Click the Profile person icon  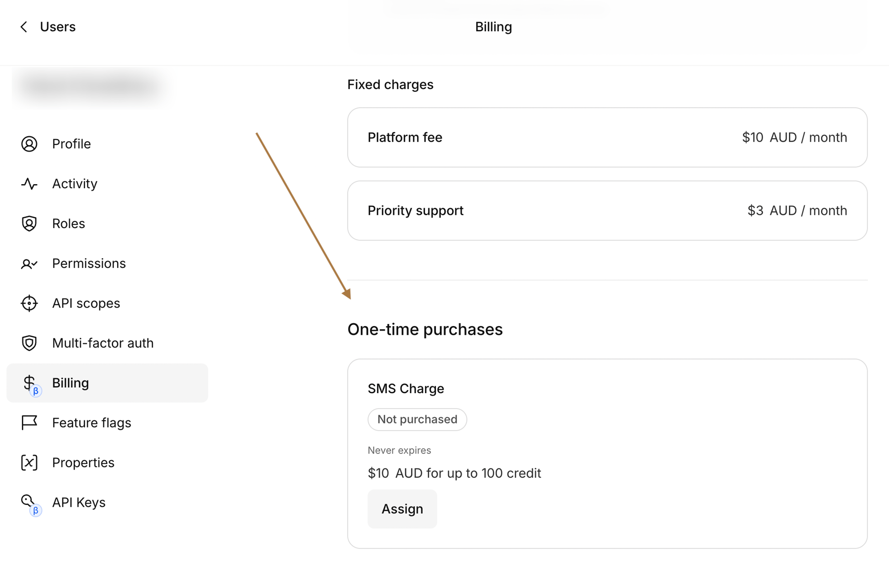29,144
